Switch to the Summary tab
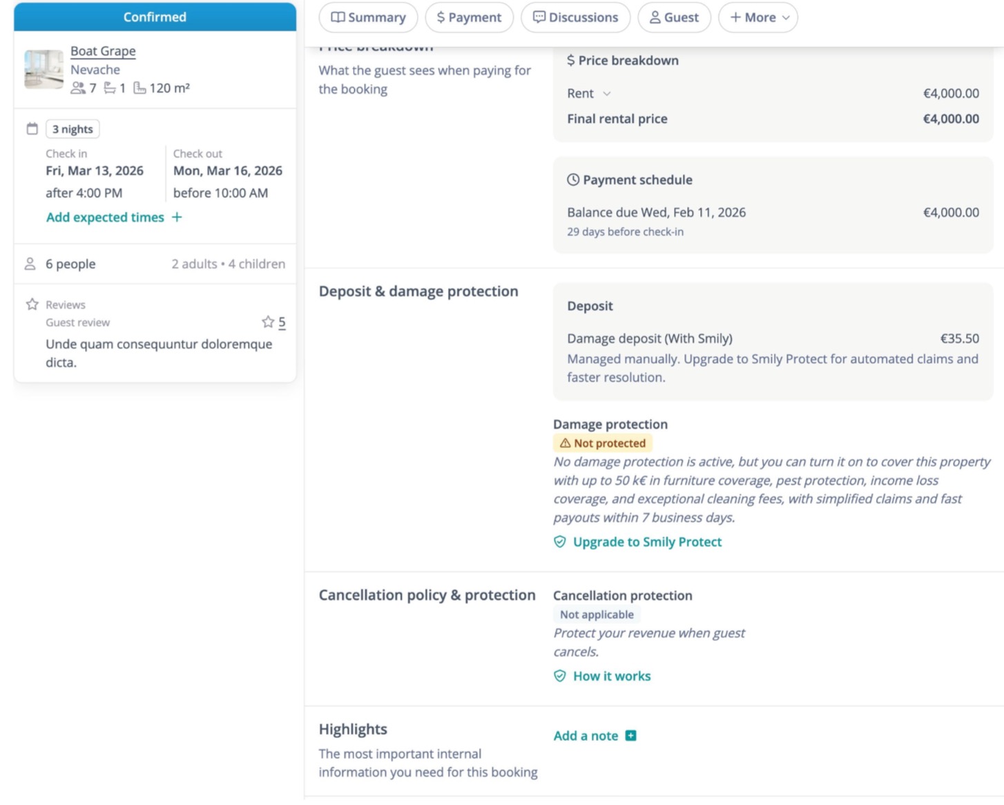Image resolution: width=1004 pixels, height=805 pixels. [368, 17]
